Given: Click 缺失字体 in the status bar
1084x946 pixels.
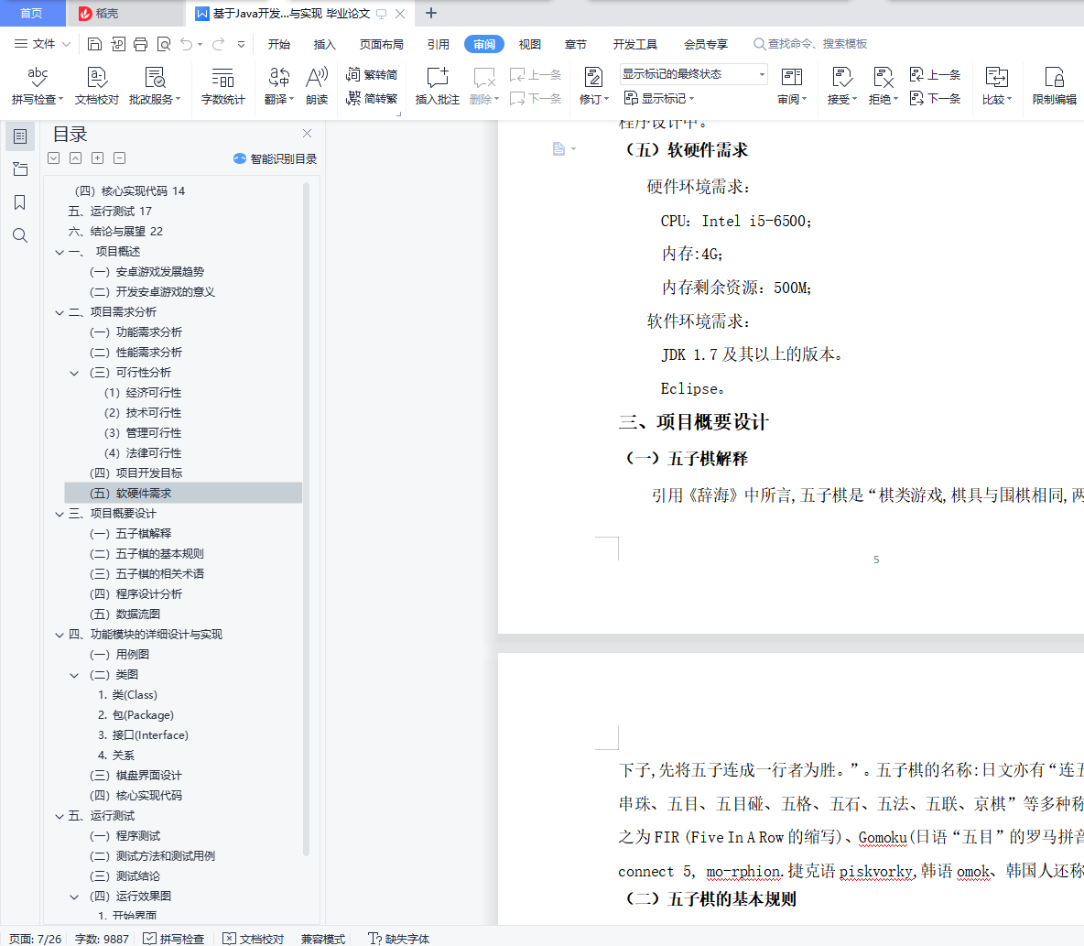Looking at the screenshot, I should [x=399, y=939].
